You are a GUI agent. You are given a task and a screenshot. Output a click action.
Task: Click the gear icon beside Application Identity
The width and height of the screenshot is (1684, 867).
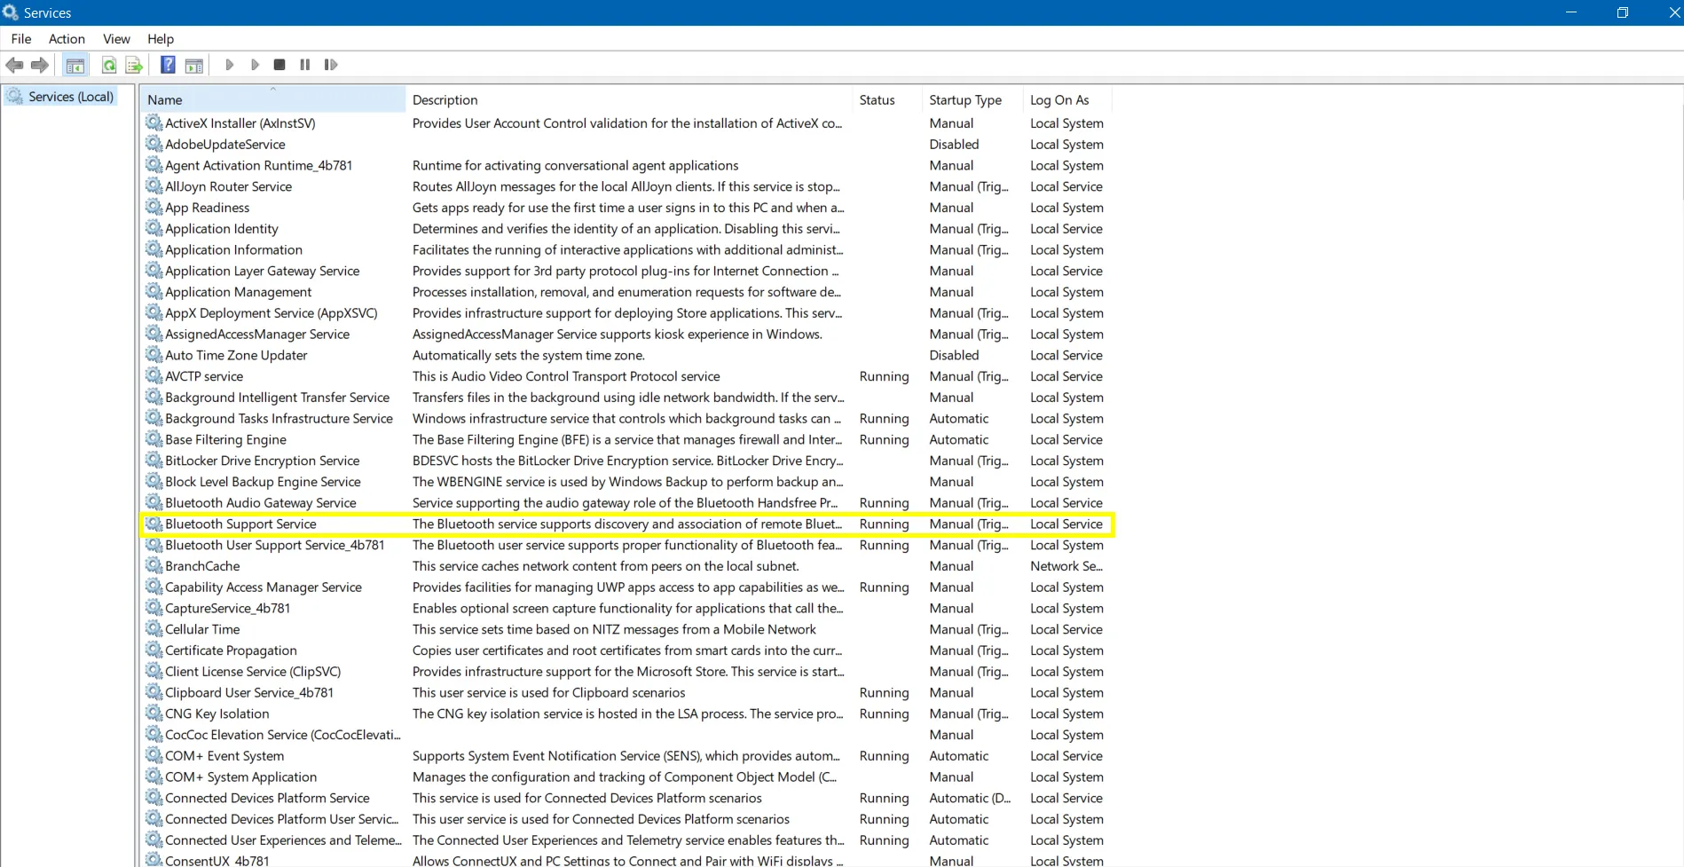[154, 228]
